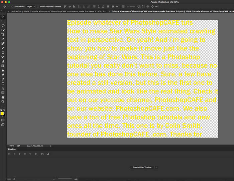This screenshot has height=181, width=234.
Task: Select the Rectangular Marquee tool
Action: tap(3, 21)
